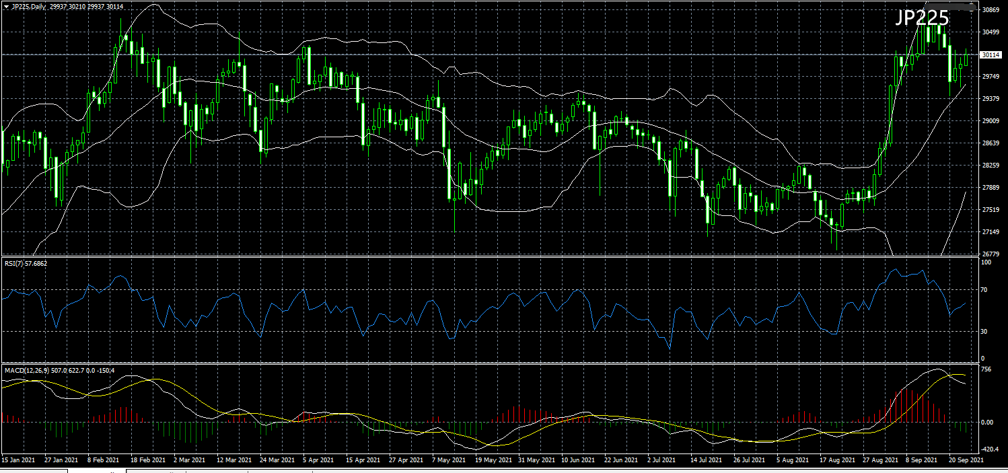Open the dropdown arrow beside JP225,Daily

5,6
